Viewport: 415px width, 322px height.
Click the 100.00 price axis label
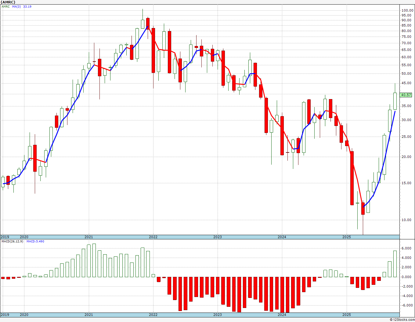(x=407, y=10)
